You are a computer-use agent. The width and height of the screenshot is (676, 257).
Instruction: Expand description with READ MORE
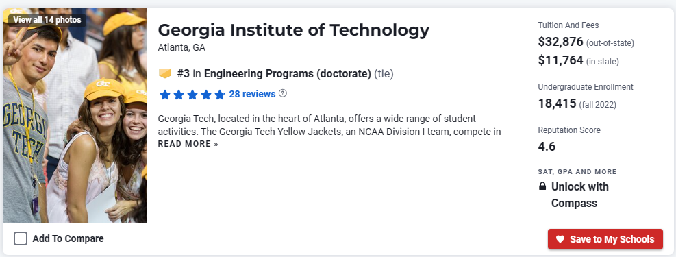[x=188, y=144]
